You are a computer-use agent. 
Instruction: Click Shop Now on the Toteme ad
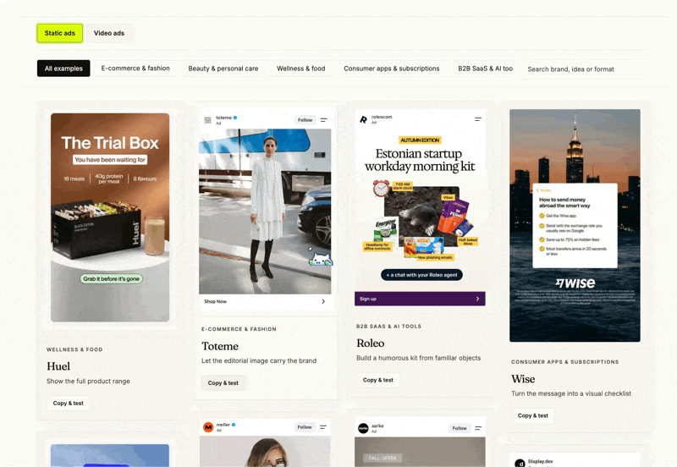tap(215, 301)
